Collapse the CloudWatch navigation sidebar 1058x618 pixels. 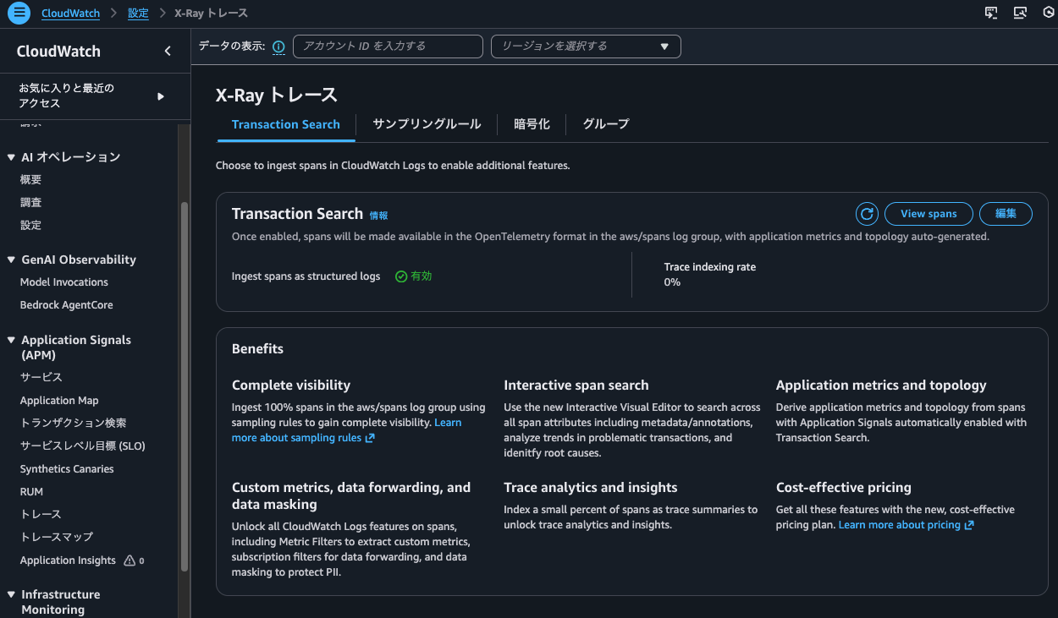coord(167,51)
